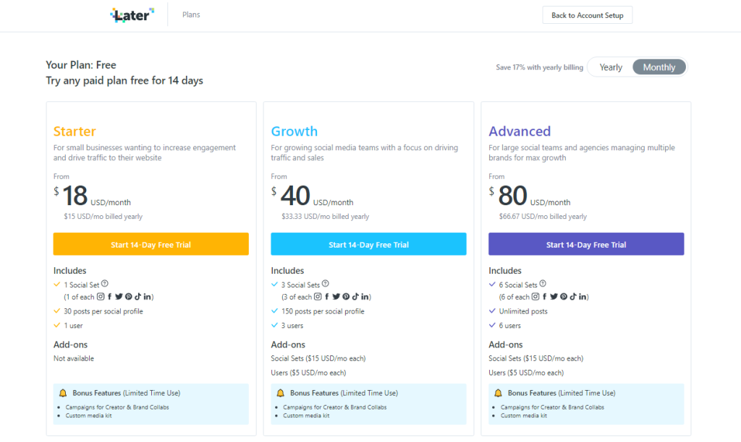The image size is (741, 442).
Task: Click the LinkedIn icon in the Growth plan
Action: coord(365,297)
